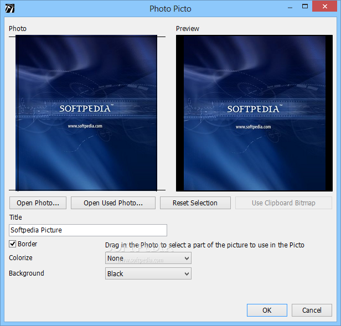Click the Title label
341x326 pixels.
(15, 218)
